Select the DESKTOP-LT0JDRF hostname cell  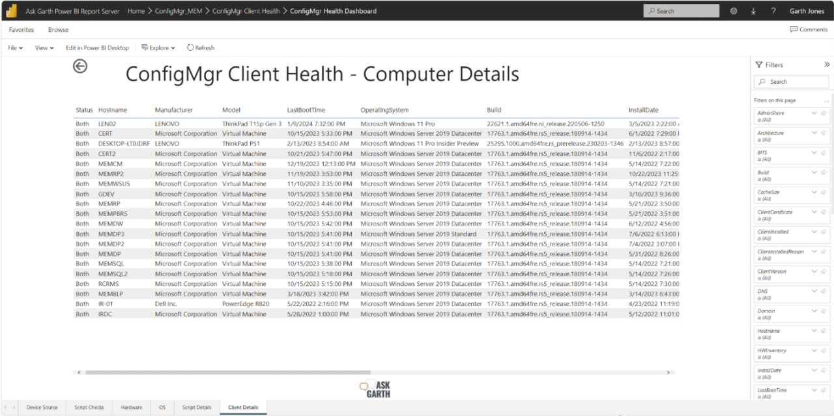[124, 144]
